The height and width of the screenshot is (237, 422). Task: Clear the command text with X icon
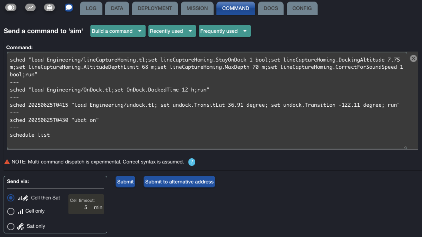pos(414,58)
